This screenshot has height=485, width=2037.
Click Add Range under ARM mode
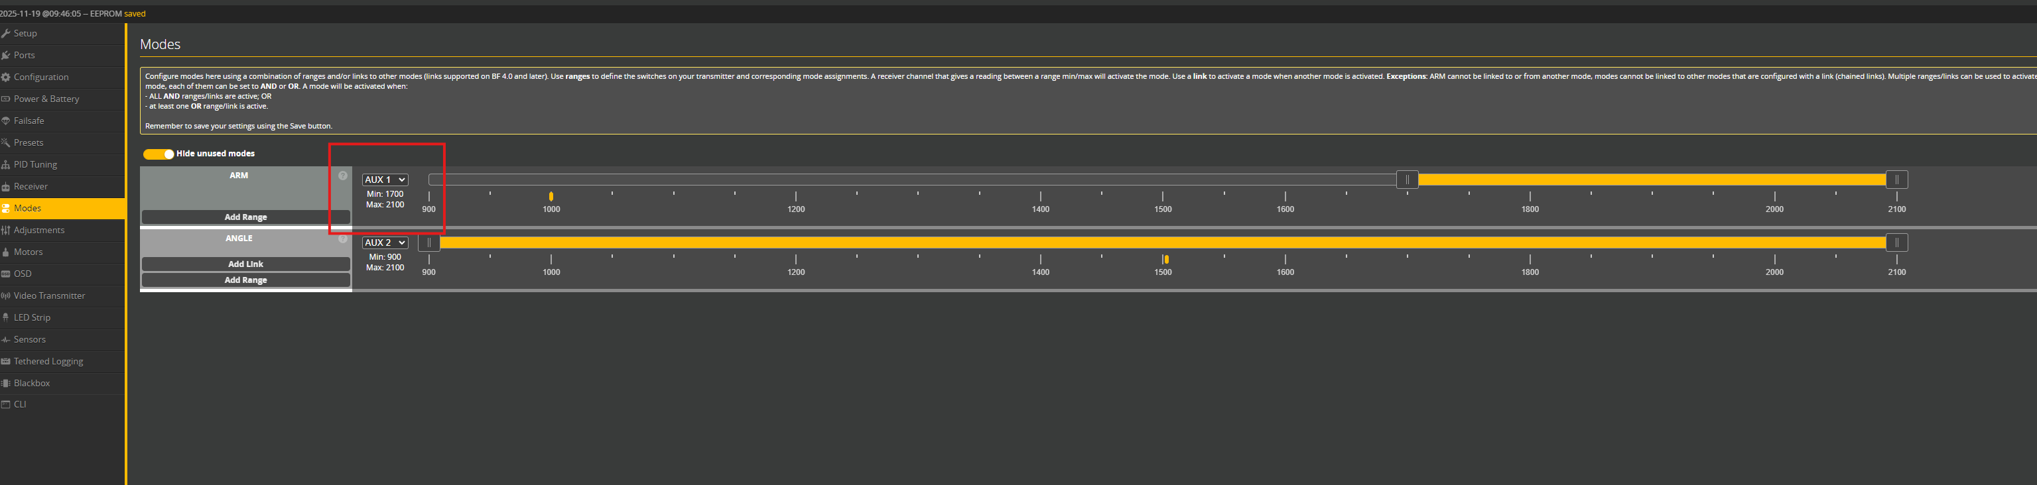(x=245, y=217)
